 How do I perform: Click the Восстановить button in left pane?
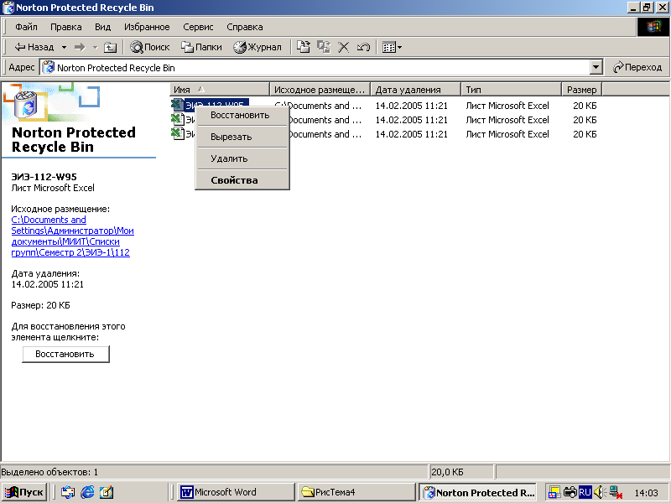(x=66, y=354)
